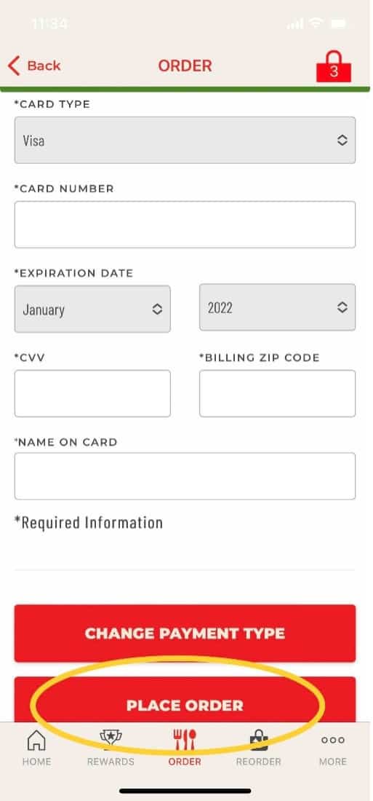373x801 pixels.
Task: Open the shopping bag cart icon
Action: [334, 66]
